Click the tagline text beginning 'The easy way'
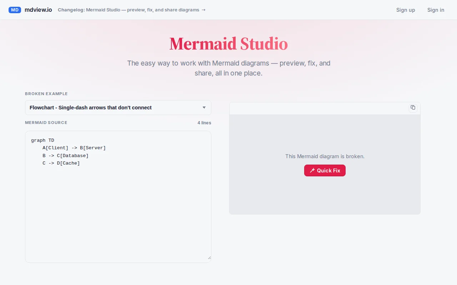This screenshot has width=457, height=285. tap(228, 68)
